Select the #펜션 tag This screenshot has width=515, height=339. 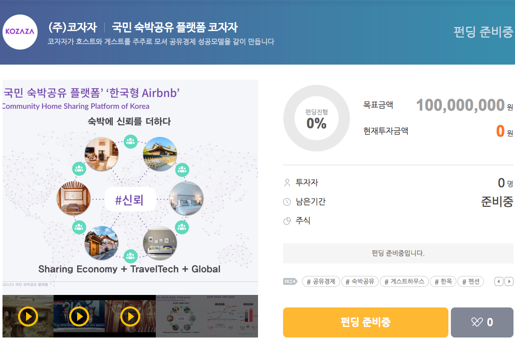pyautogui.click(x=471, y=281)
